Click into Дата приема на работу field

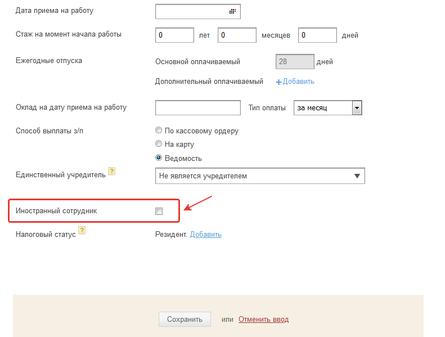point(191,11)
